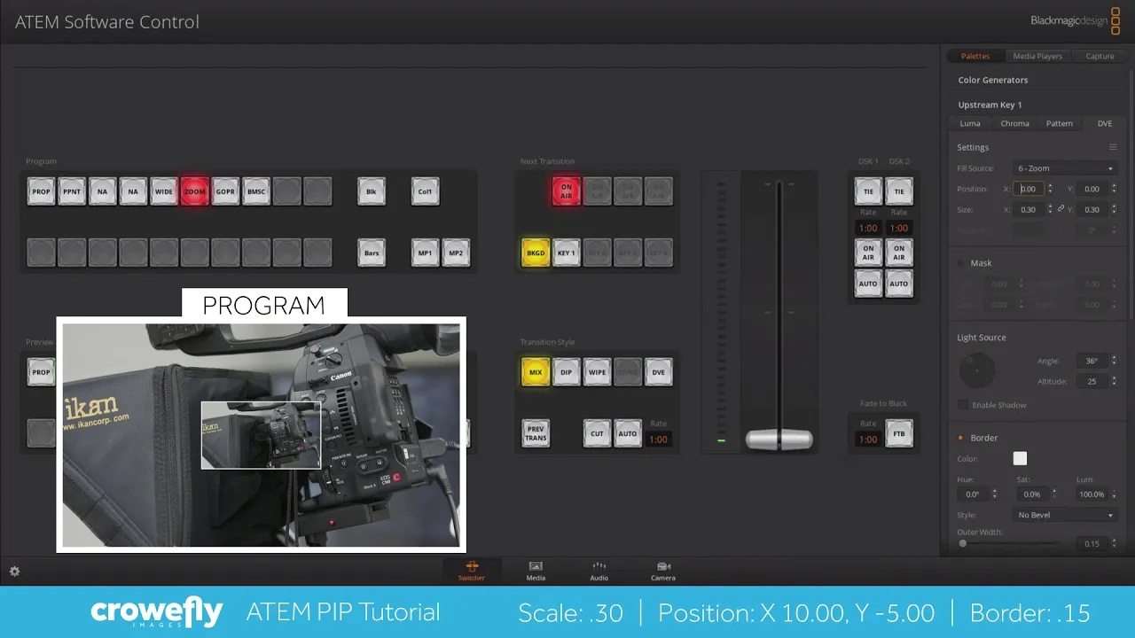This screenshot has width=1135, height=638.
Task: Select Blk source on the Program bus
Action: [372, 191]
